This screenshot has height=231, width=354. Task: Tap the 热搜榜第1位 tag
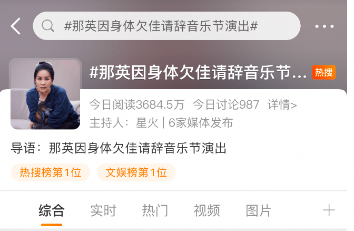(51, 172)
